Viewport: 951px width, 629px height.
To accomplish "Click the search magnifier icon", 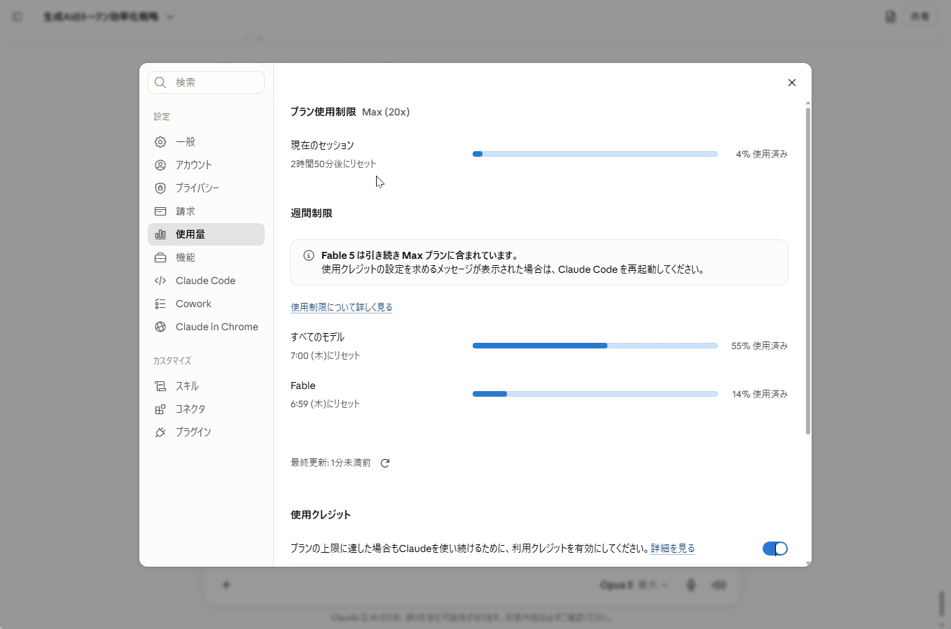I will (160, 83).
